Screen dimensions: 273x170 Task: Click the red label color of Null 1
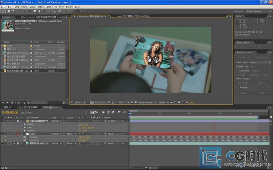[x=18, y=134]
